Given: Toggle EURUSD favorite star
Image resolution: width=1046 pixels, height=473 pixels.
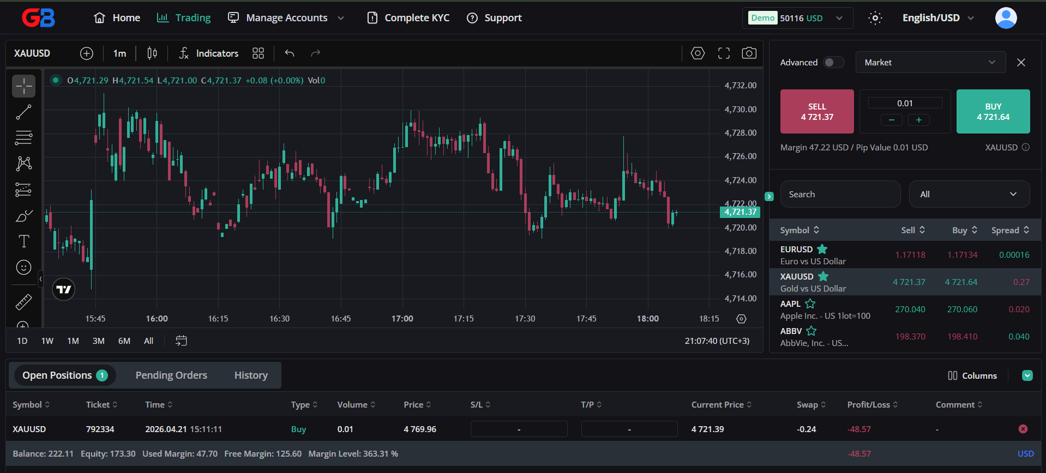Looking at the screenshot, I should pos(822,249).
